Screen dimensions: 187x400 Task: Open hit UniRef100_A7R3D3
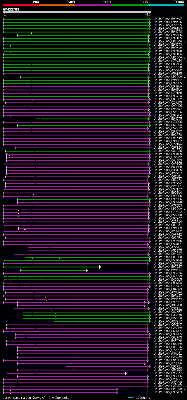pyautogui.click(x=168, y=206)
